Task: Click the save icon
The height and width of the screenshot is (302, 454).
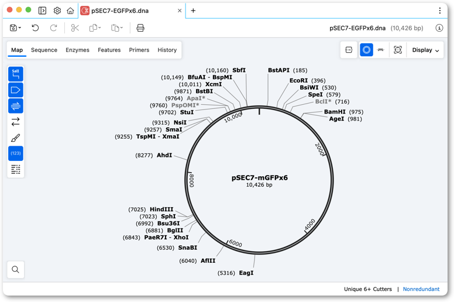Action: tap(13, 28)
